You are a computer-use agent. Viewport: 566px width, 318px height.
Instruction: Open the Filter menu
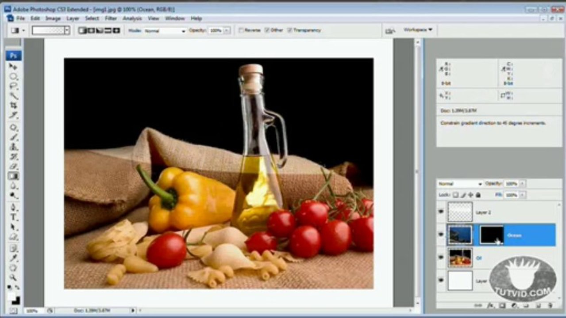click(111, 19)
